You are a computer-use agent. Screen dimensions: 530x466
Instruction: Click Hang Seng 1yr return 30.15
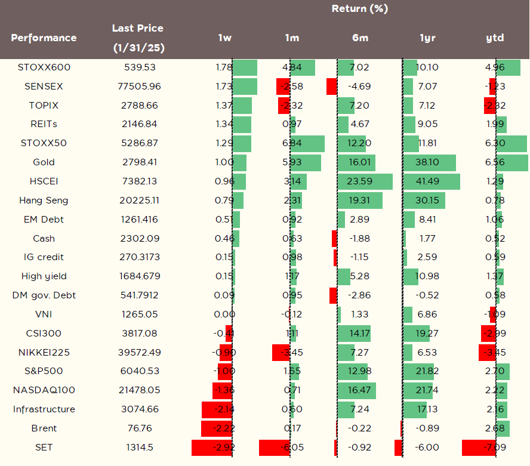coord(427,200)
